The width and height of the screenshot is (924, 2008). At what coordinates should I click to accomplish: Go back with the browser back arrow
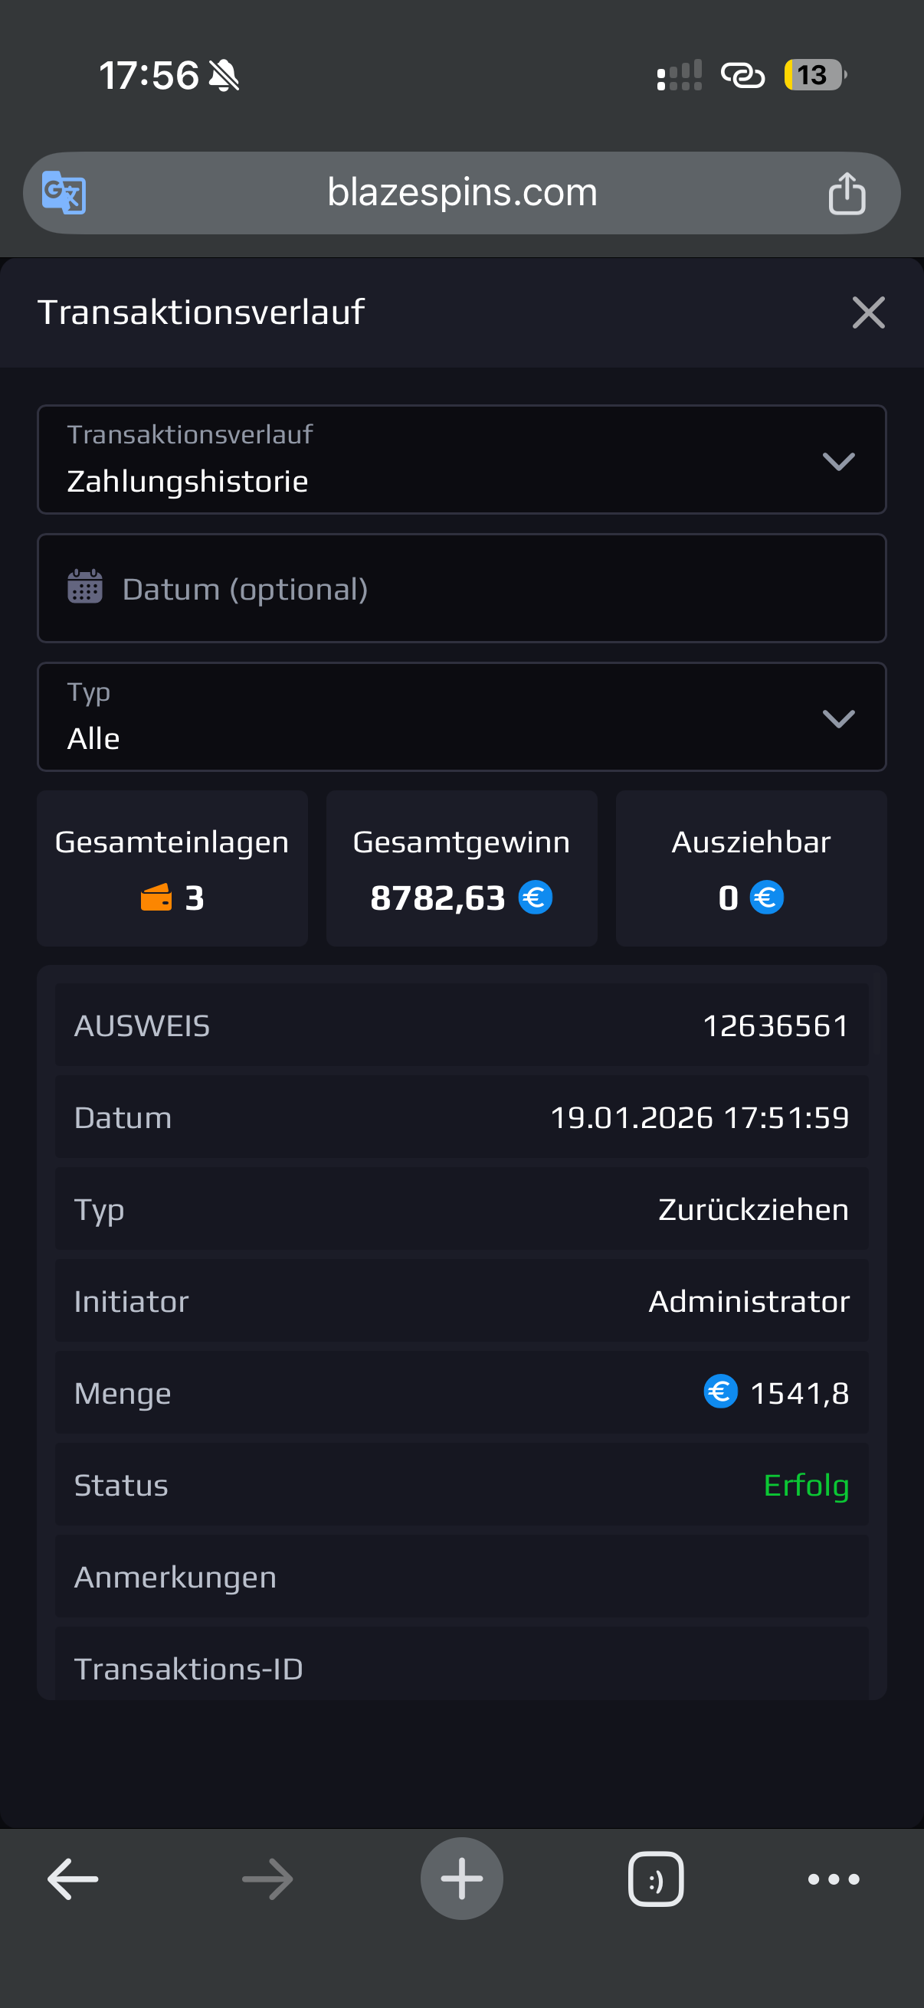coord(73,1879)
